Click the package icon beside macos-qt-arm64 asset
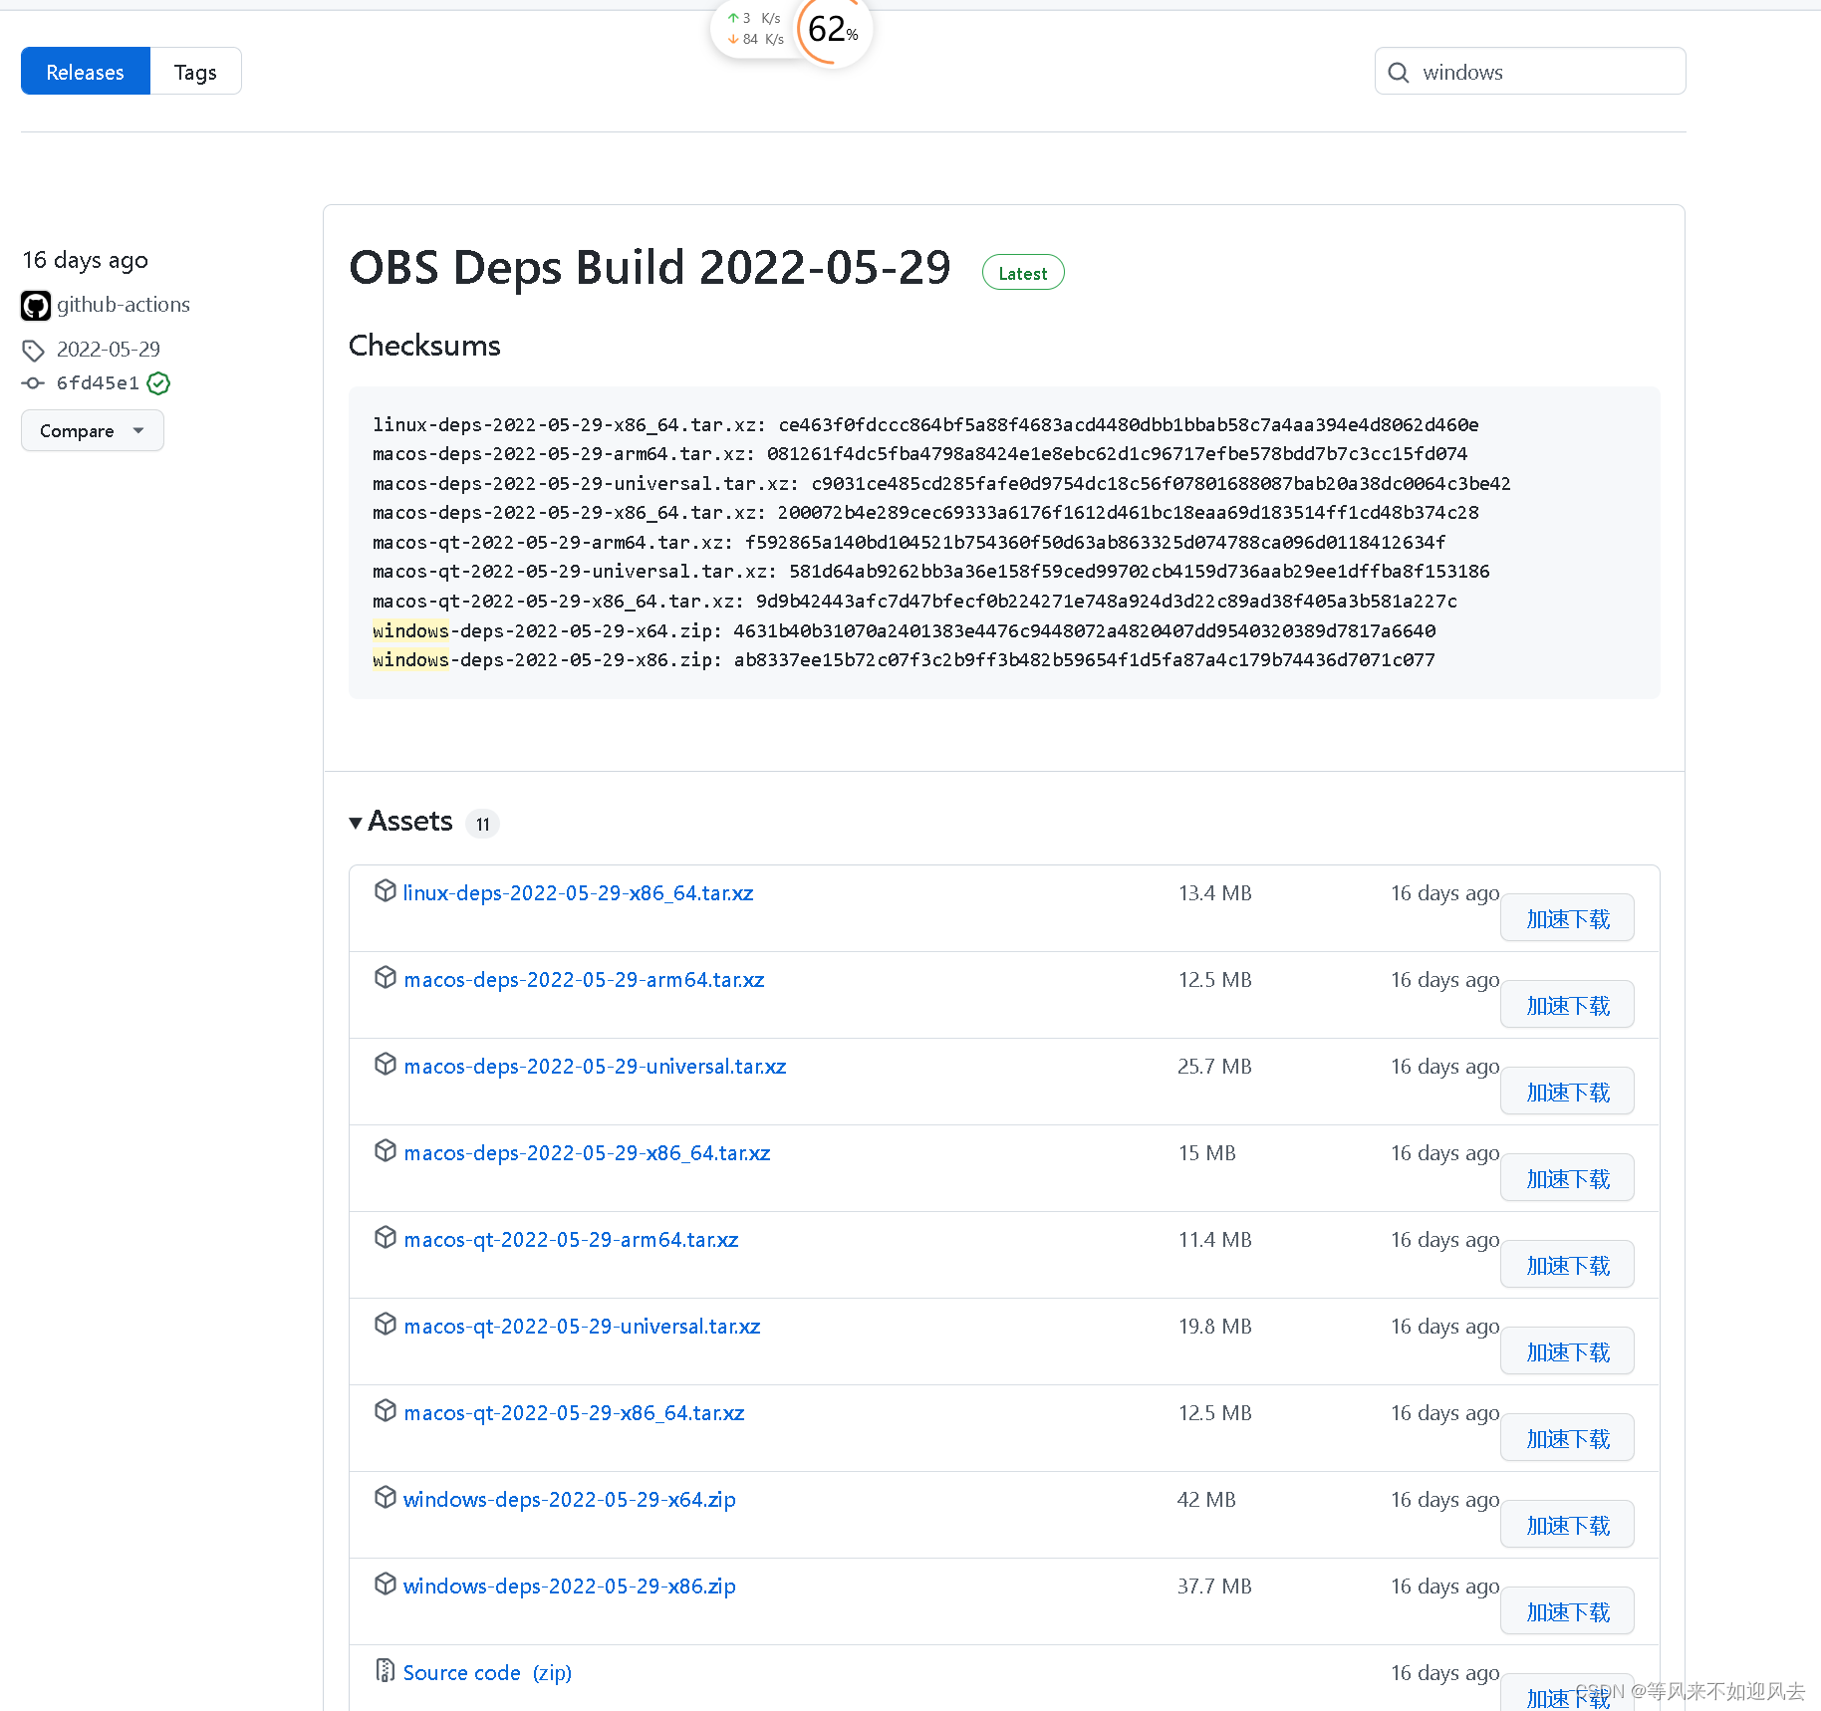 coord(386,1237)
